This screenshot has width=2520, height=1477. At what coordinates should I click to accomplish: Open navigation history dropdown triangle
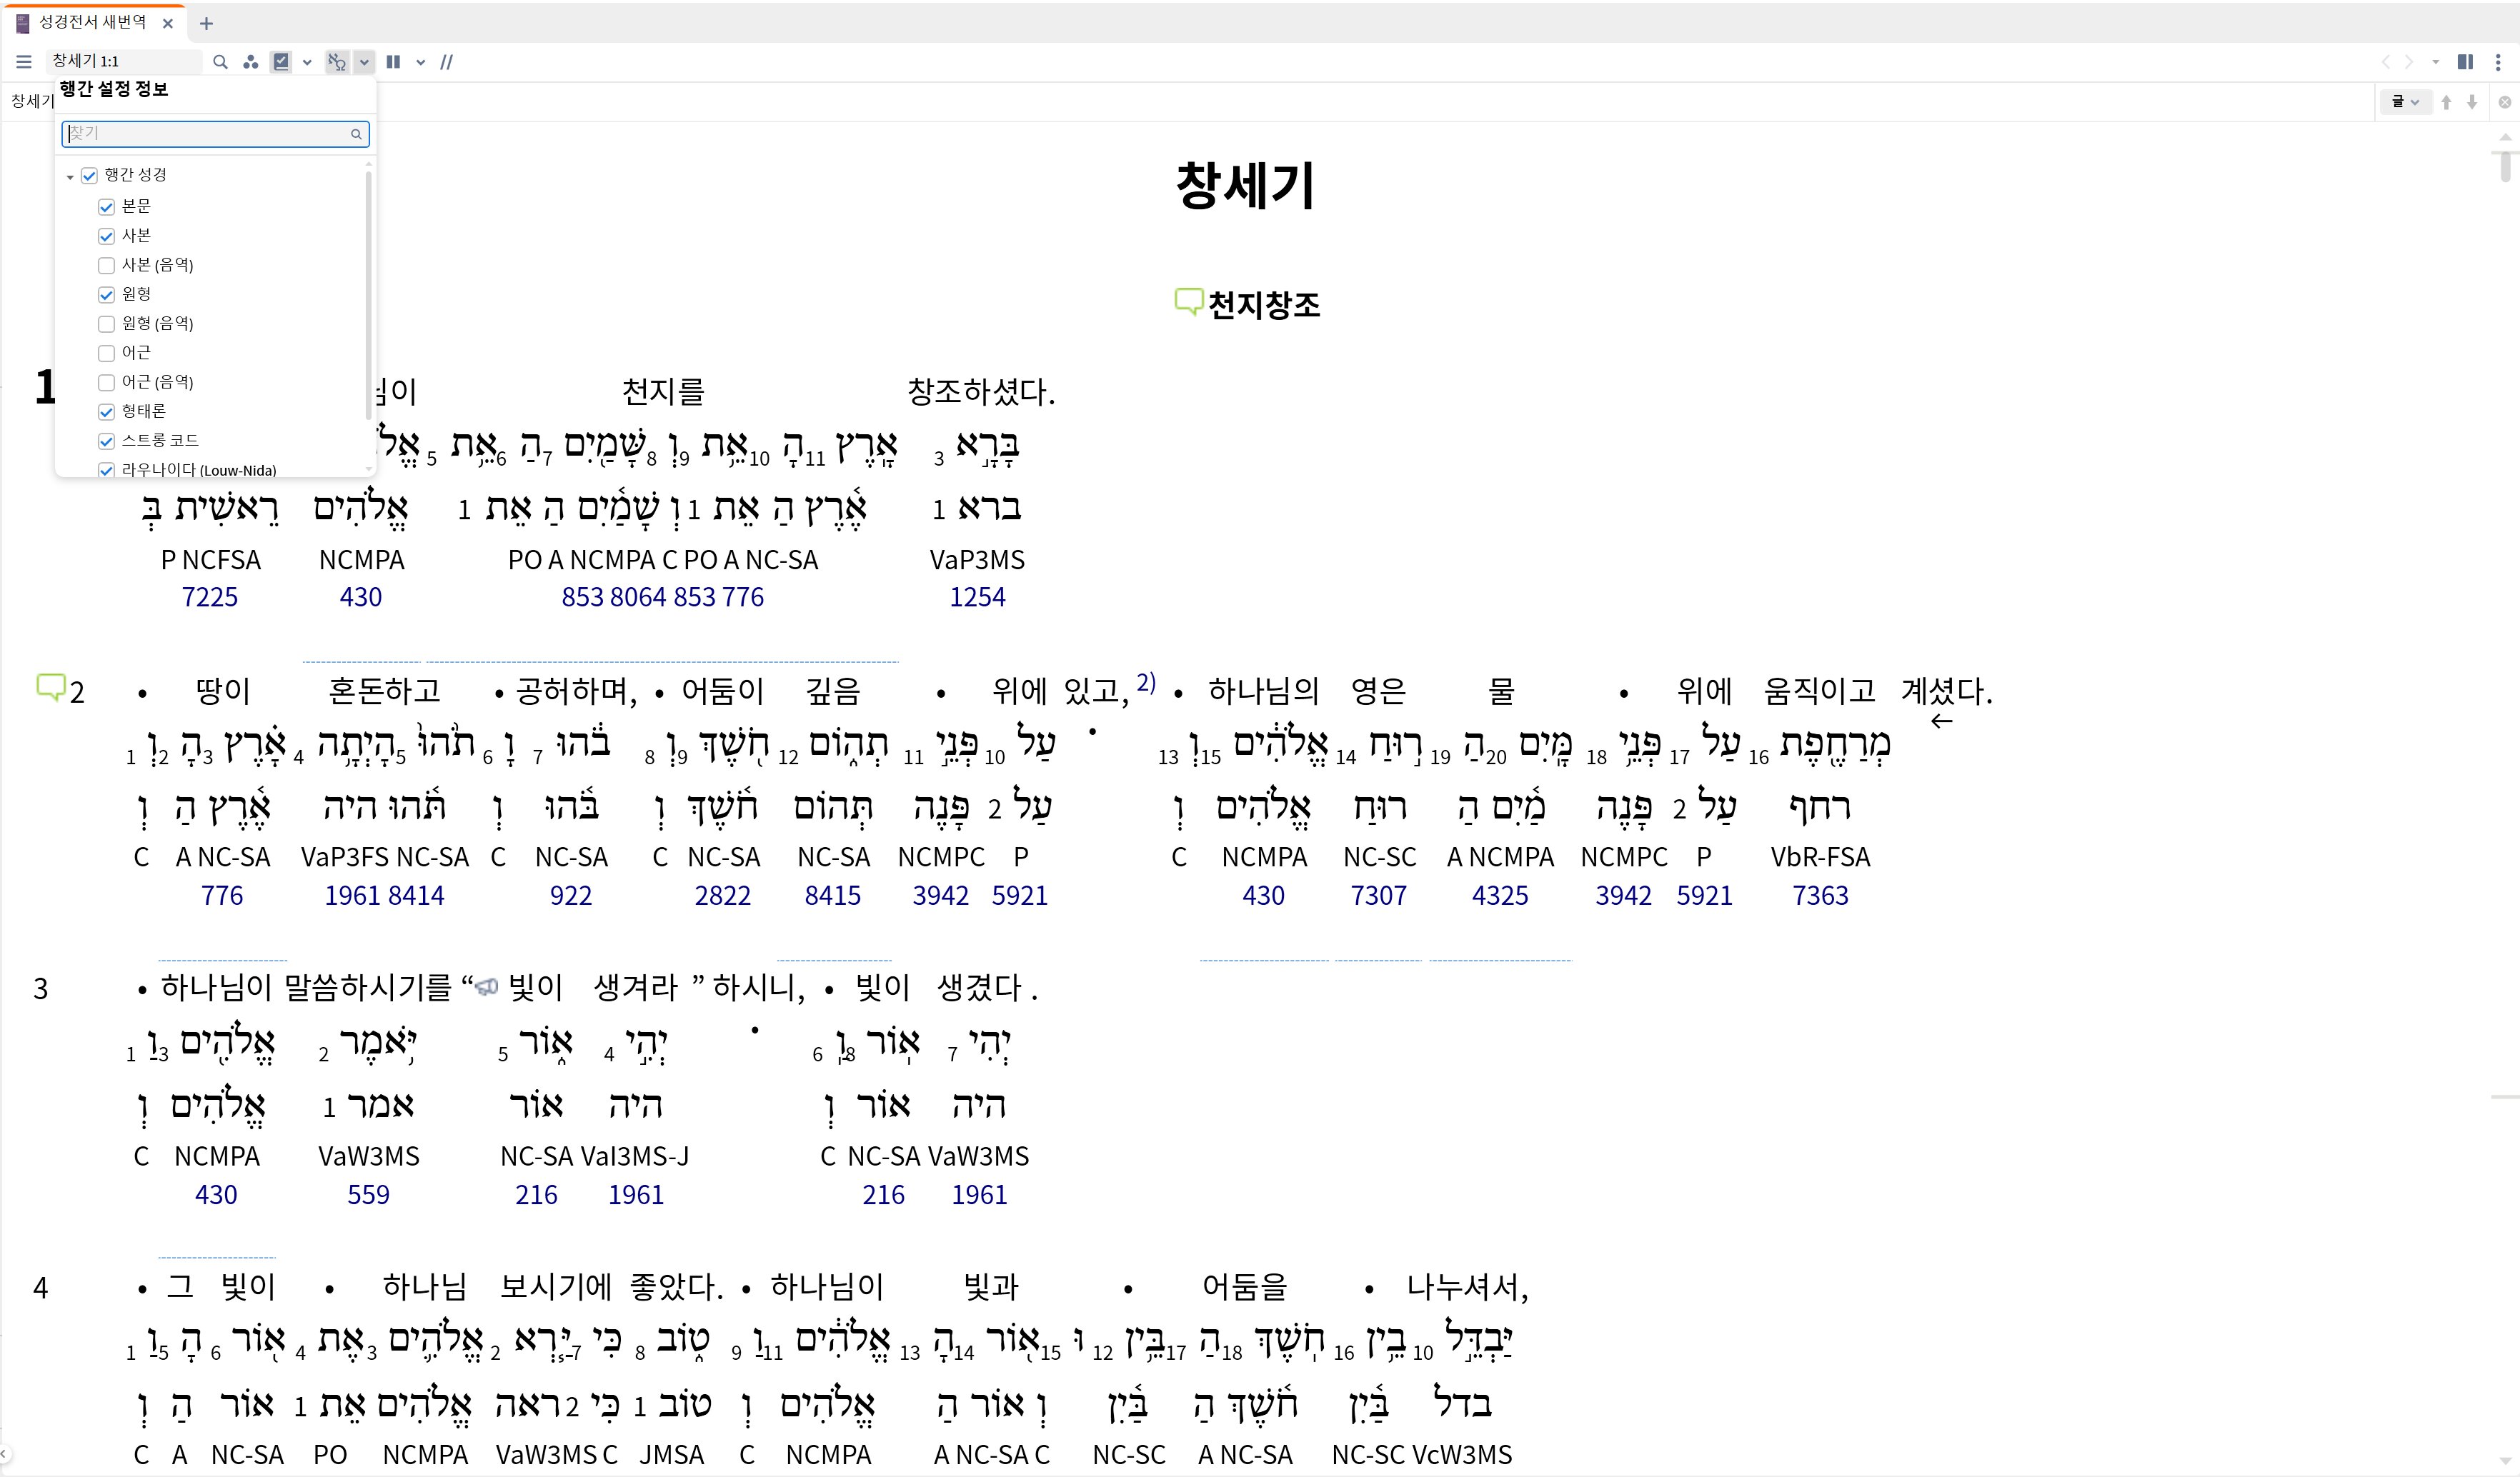2435,62
